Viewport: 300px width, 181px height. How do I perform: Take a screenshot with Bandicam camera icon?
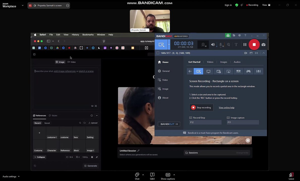(263, 44)
